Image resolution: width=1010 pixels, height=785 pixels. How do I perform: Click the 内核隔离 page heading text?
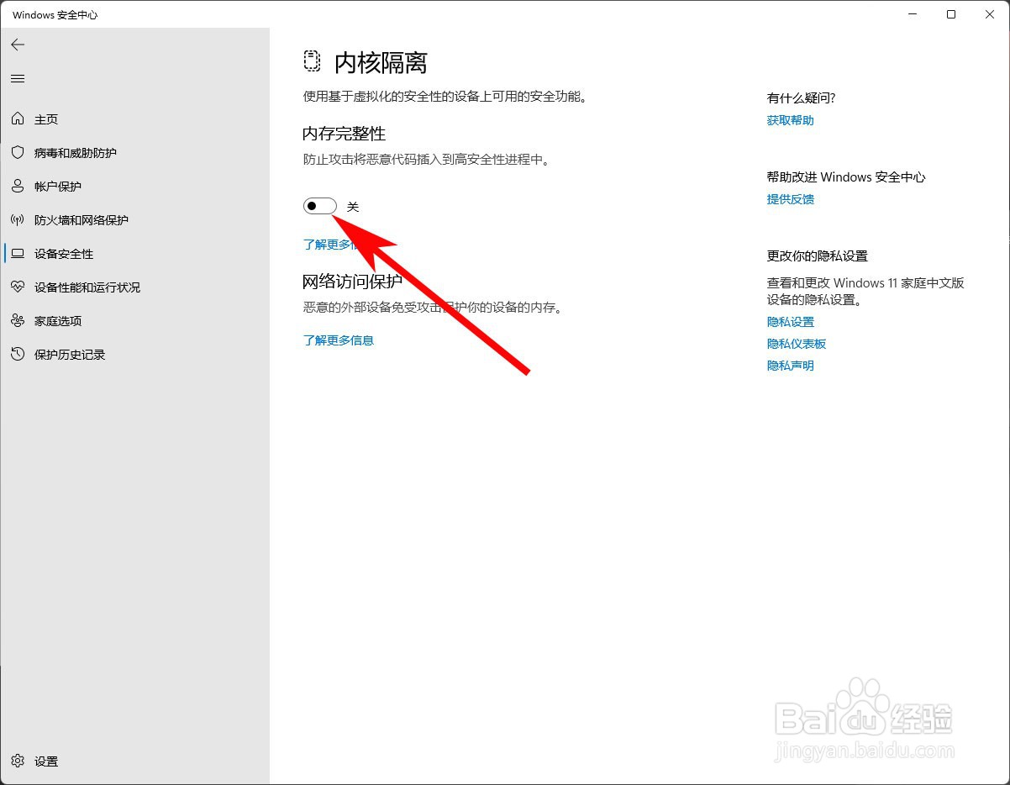(381, 63)
